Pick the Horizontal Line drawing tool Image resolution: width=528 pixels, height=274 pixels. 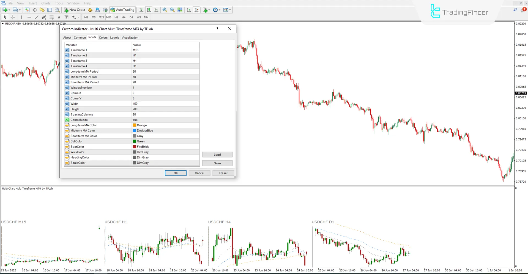coord(29,17)
